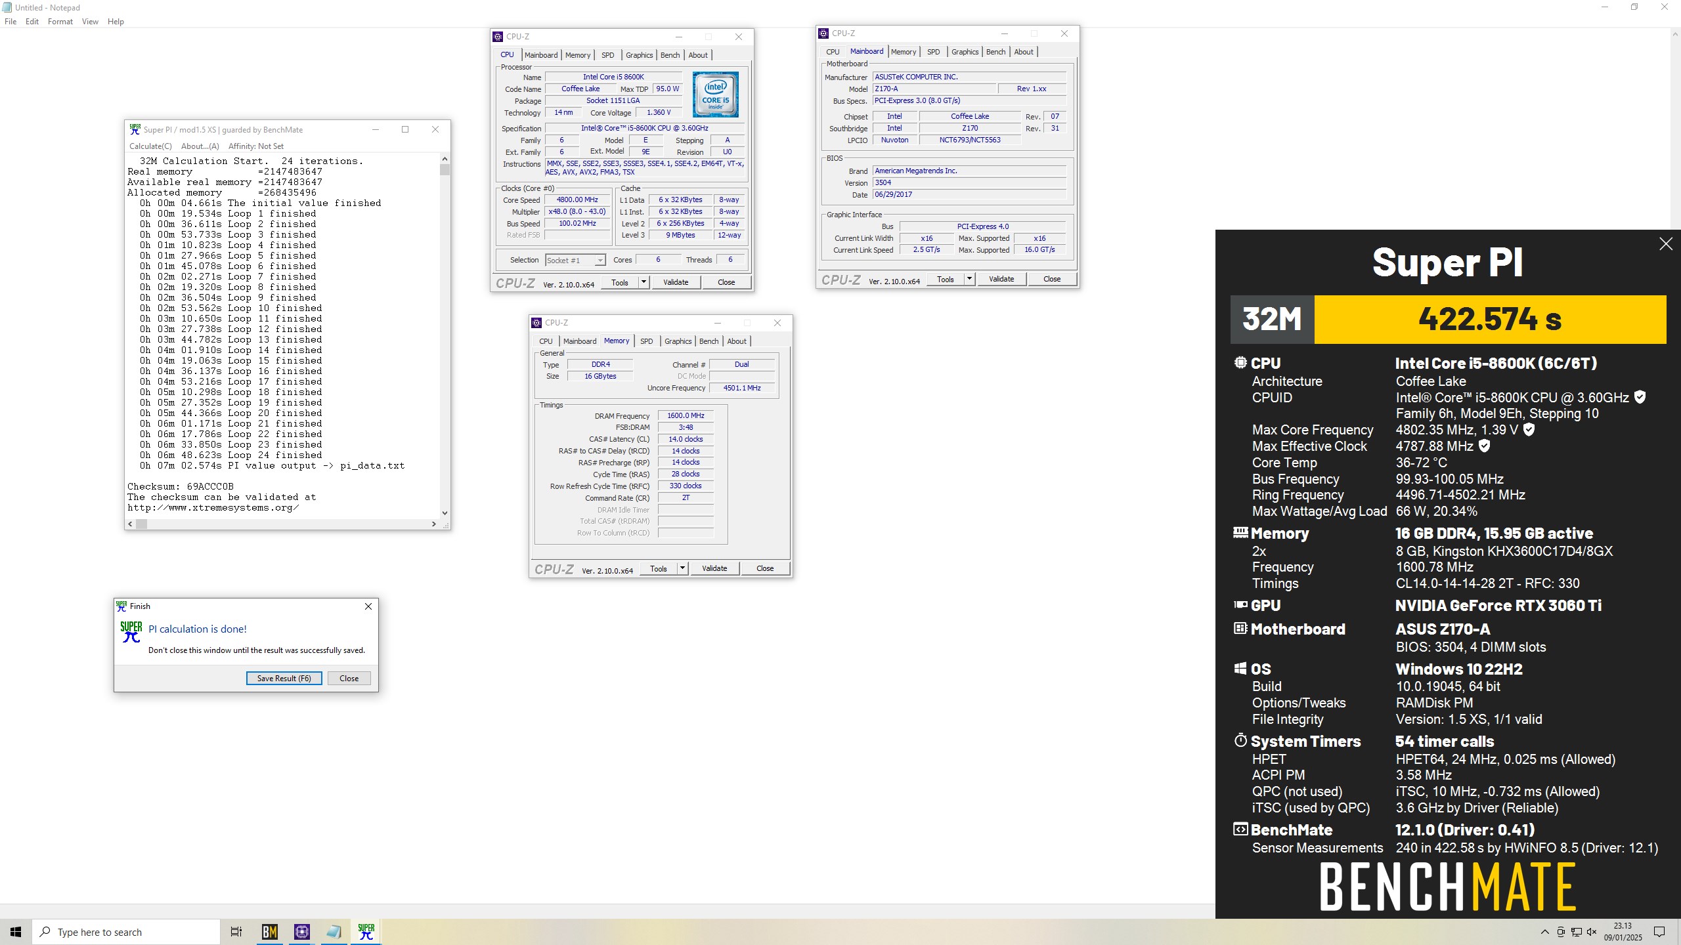The height and width of the screenshot is (945, 1681).
Task: Click the muted volume tray icon
Action: click(x=1591, y=932)
